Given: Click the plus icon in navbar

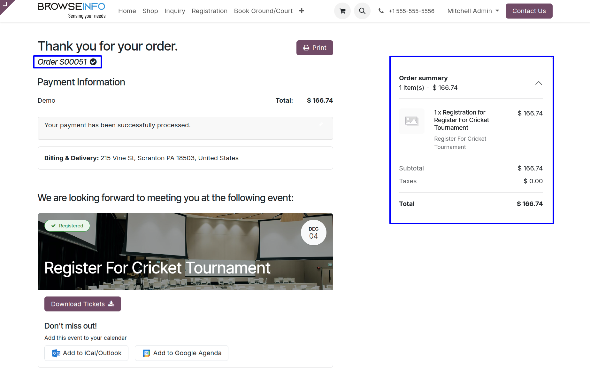Looking at the screenshot, I should click(302, 11).
